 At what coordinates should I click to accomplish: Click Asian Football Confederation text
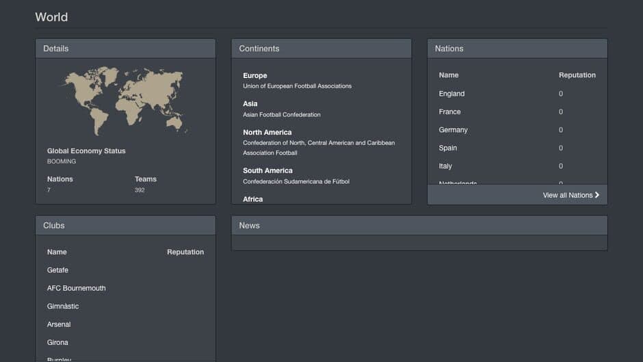coord(282,114)
